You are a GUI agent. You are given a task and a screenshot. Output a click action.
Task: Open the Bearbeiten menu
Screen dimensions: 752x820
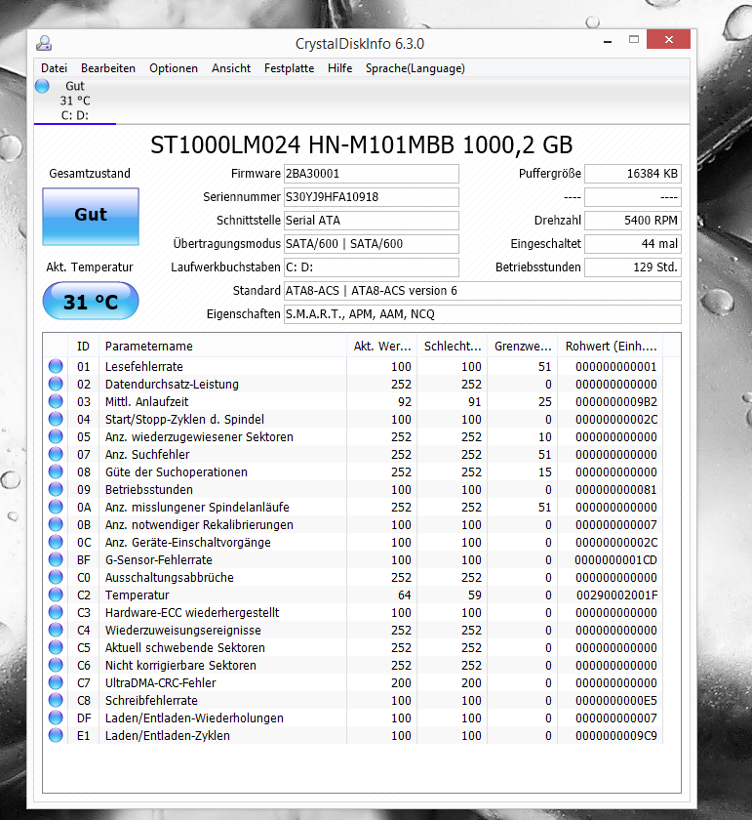point(108,68)
